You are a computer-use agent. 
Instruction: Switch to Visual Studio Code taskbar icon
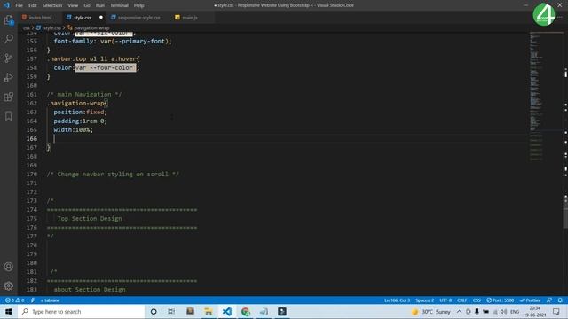227,311
